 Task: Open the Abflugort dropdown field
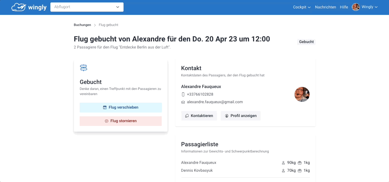(x=87, y=7)
